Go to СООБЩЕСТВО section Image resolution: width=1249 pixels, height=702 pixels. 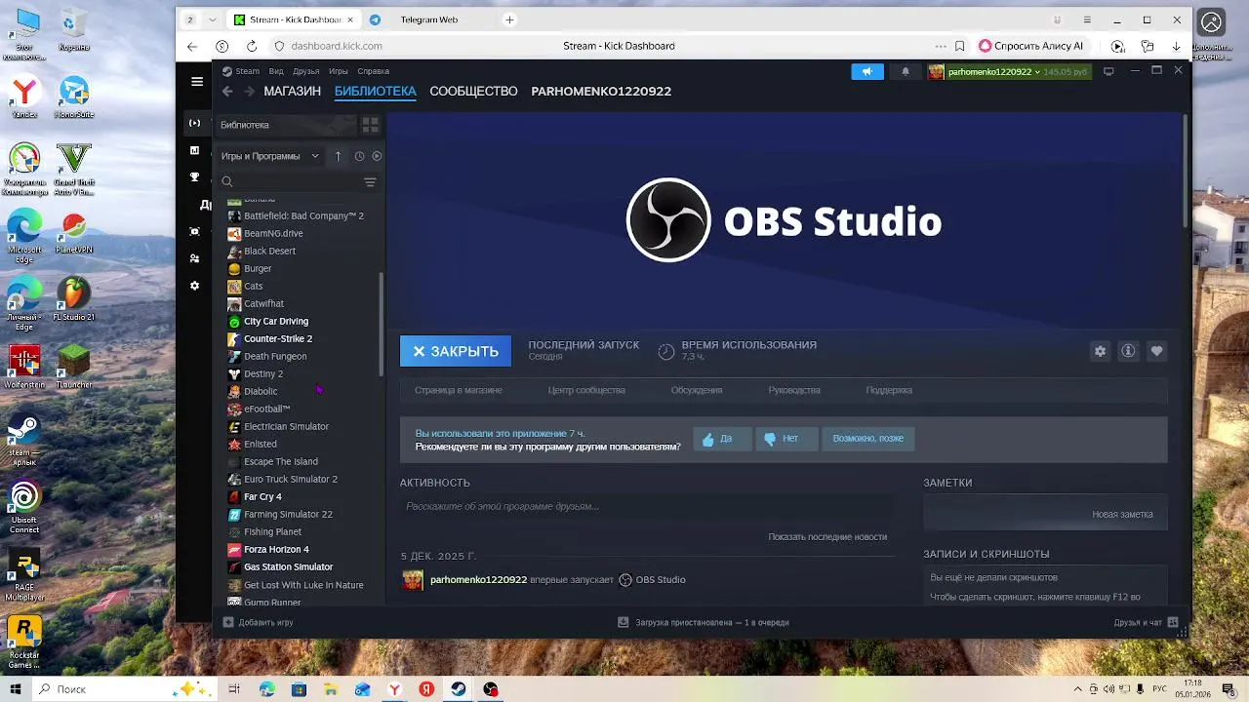(x=473, y=91)
